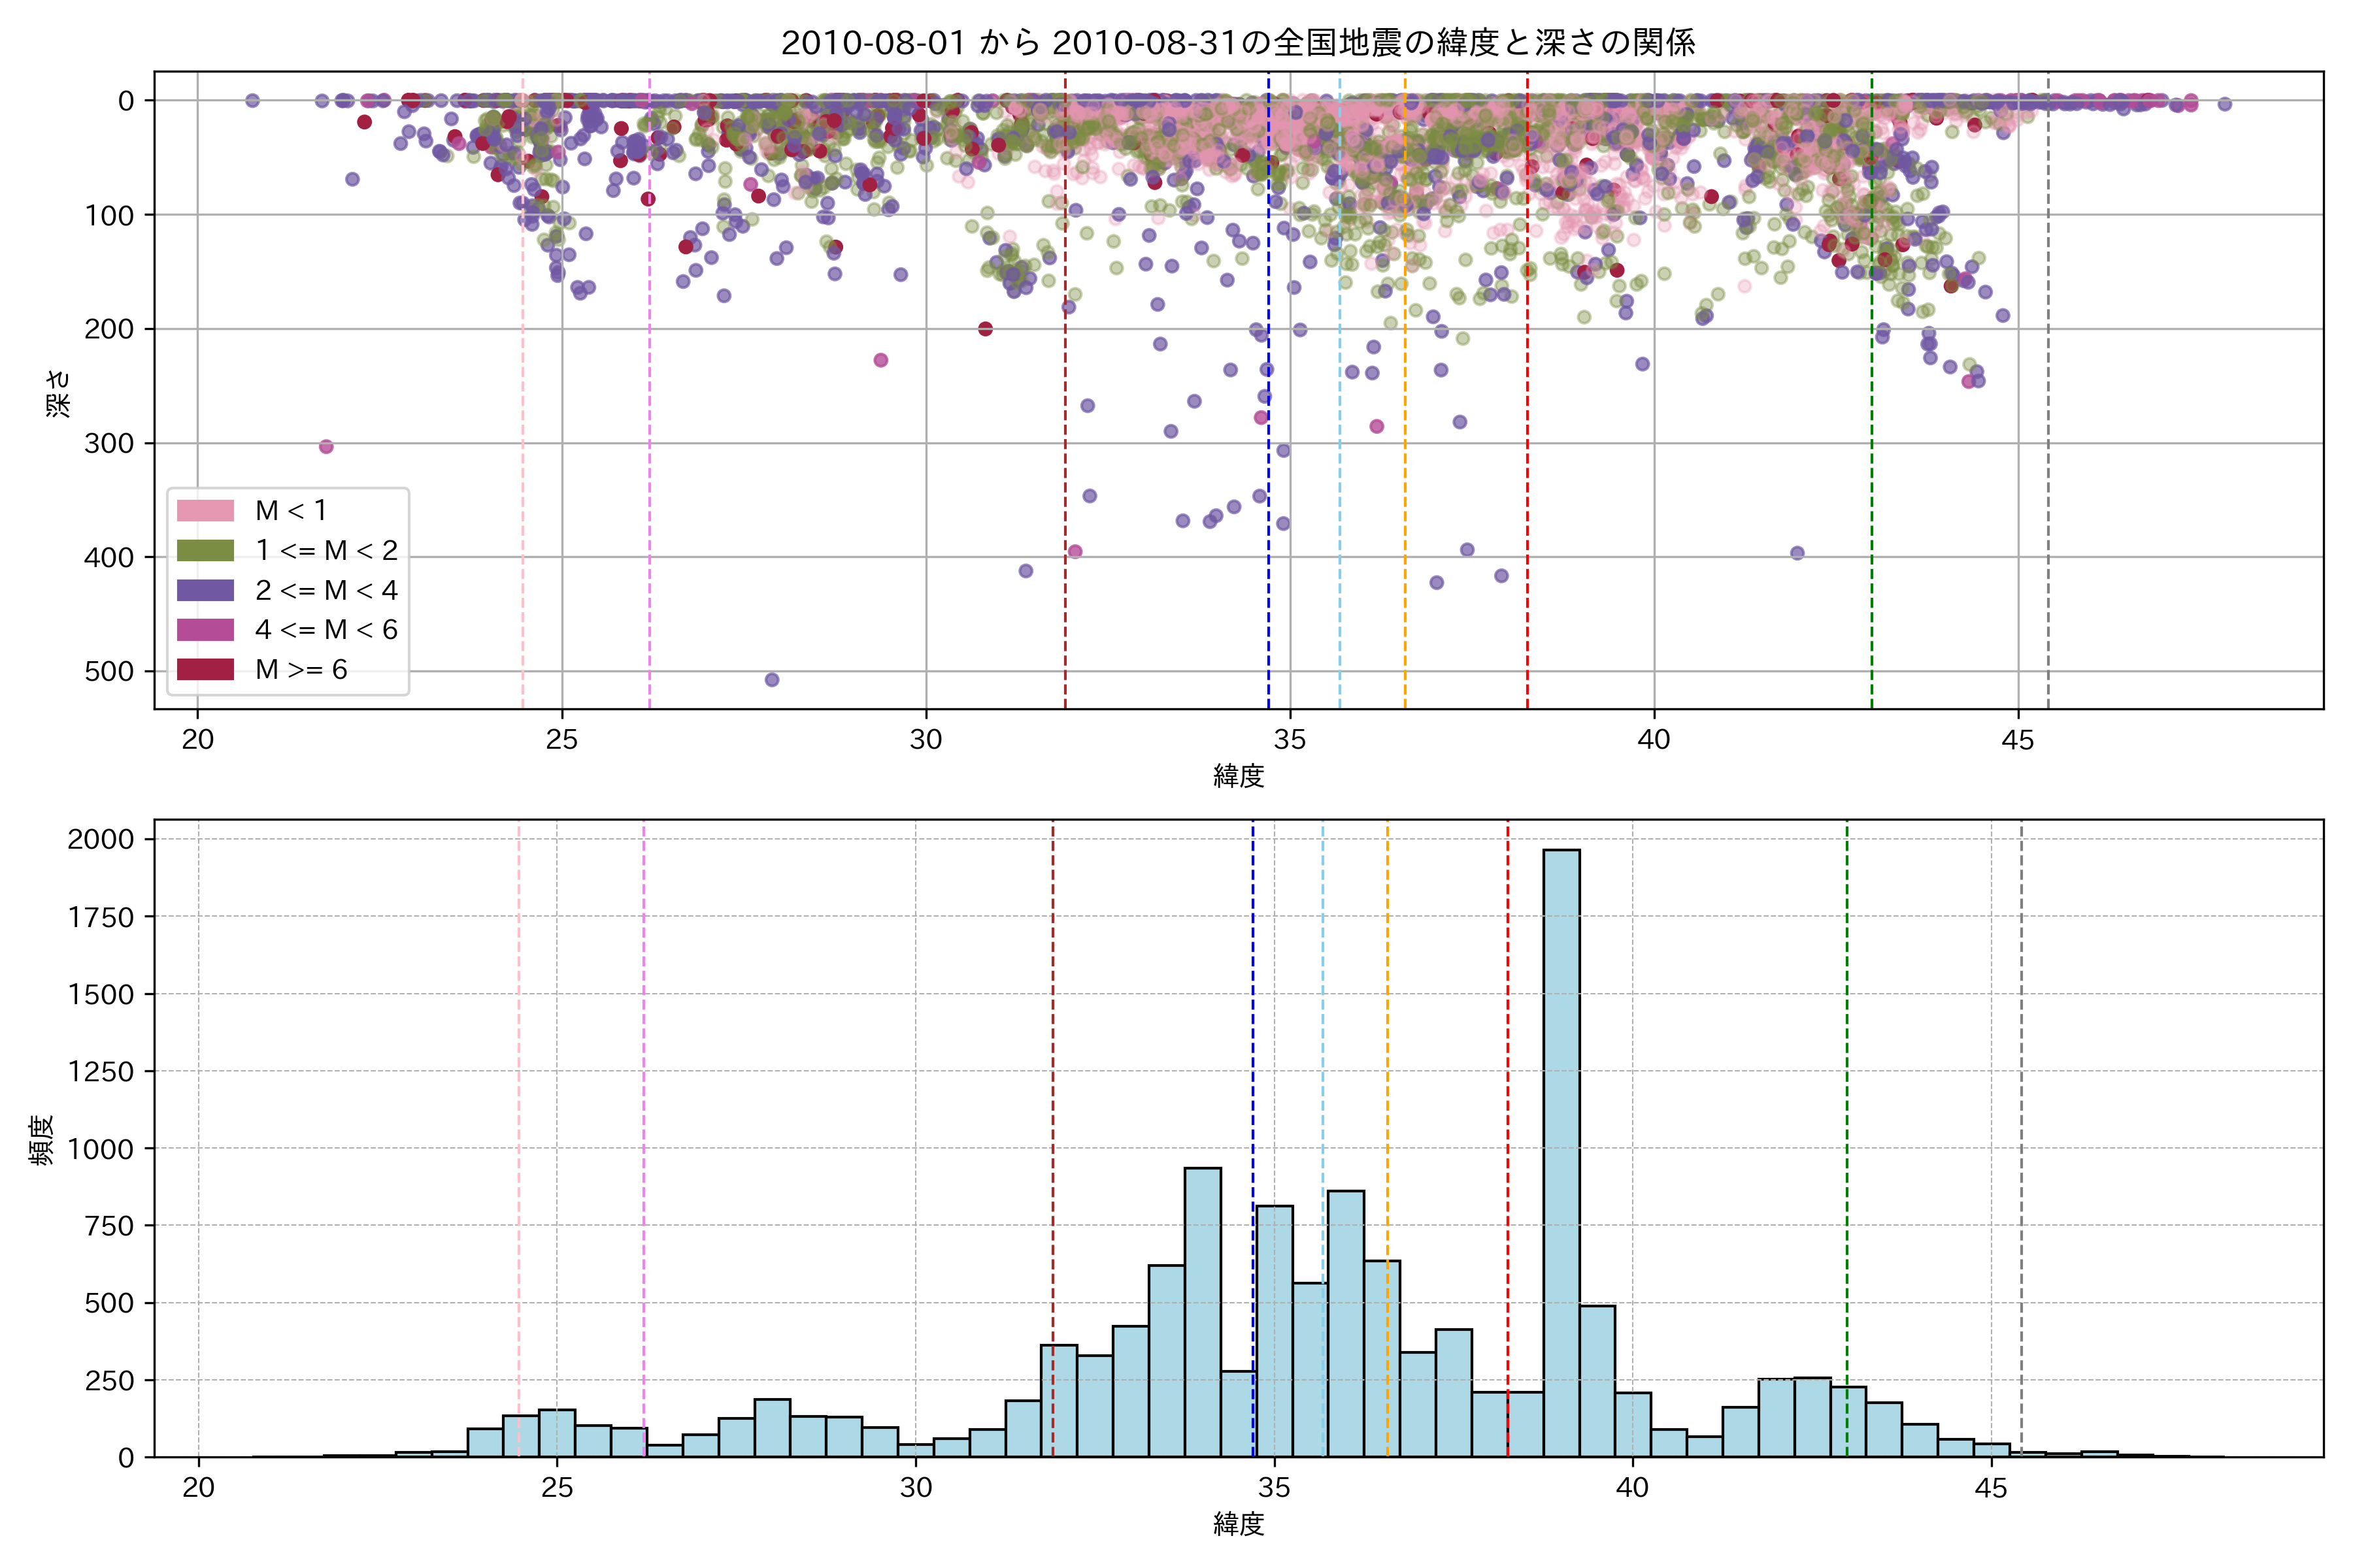Click the 'M >= 6' legend text

click(x=301, y=669)
